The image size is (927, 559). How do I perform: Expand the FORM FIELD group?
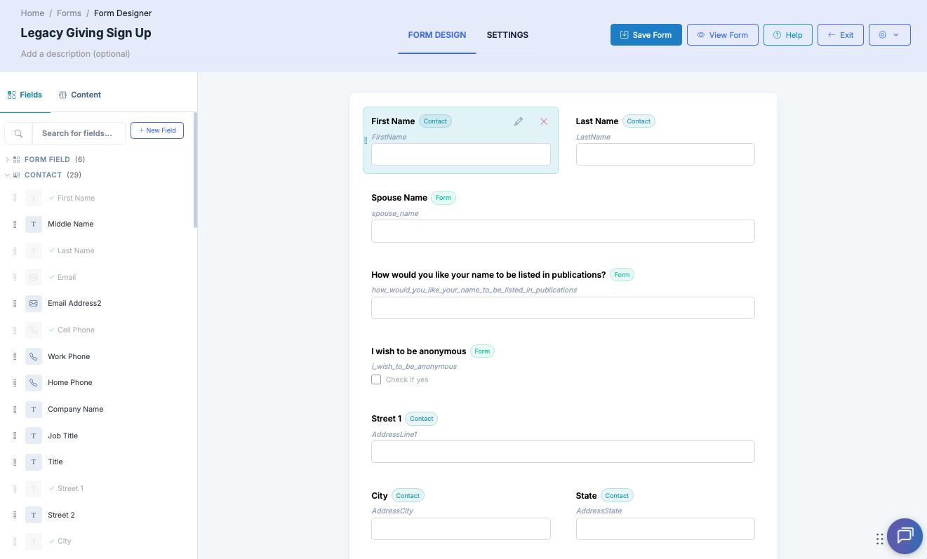8,160
